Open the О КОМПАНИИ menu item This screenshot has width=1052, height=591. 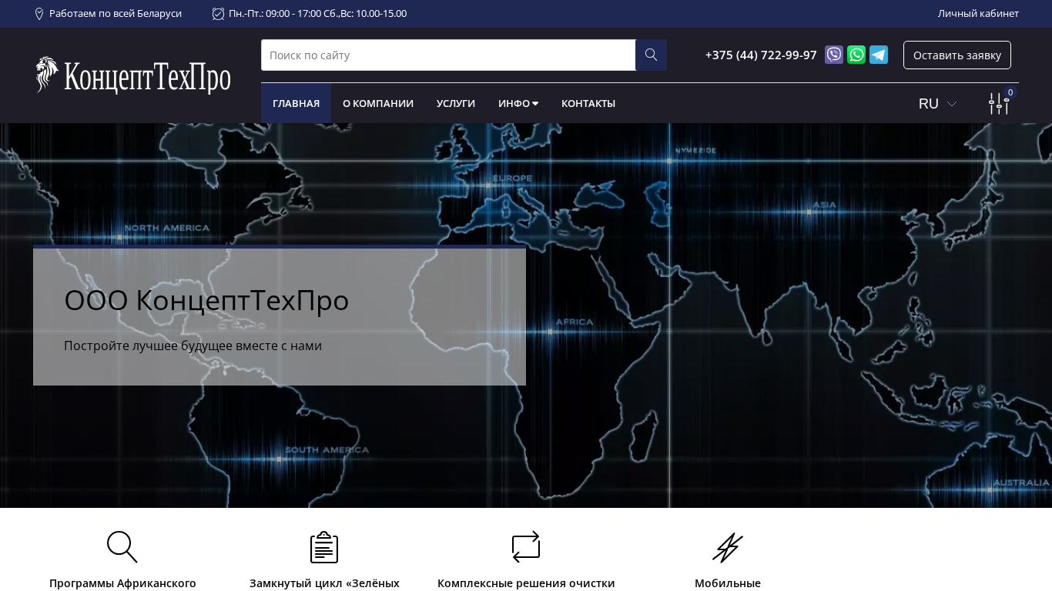pyautogui.click(x=378, y=103)
